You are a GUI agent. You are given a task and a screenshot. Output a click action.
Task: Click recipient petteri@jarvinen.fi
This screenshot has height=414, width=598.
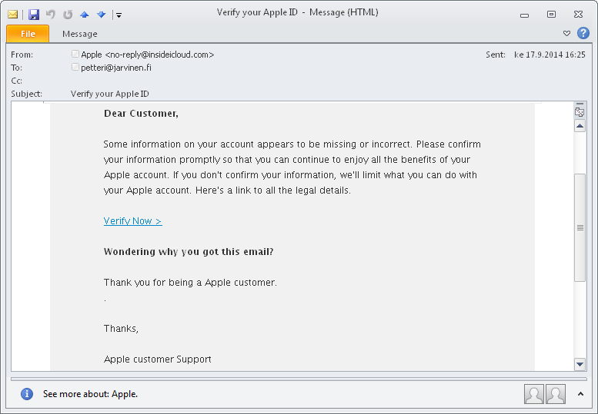116,68
